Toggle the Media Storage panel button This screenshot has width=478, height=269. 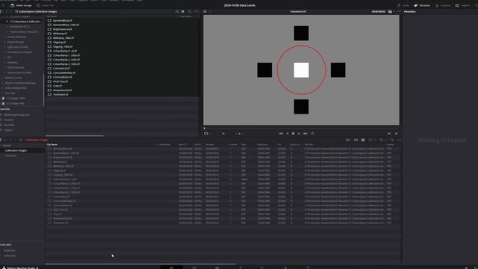pos(21,5)
